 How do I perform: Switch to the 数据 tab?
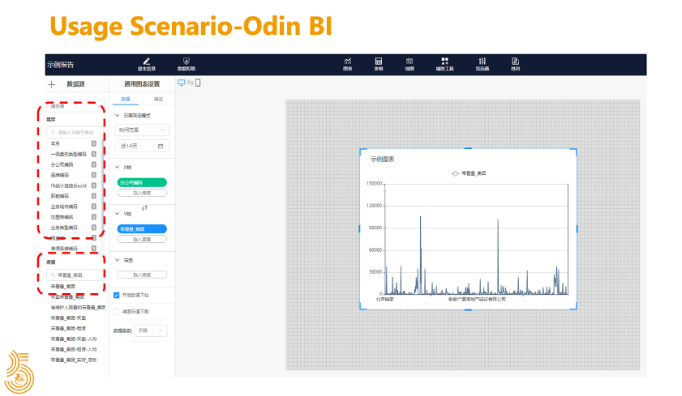point(125,99)
